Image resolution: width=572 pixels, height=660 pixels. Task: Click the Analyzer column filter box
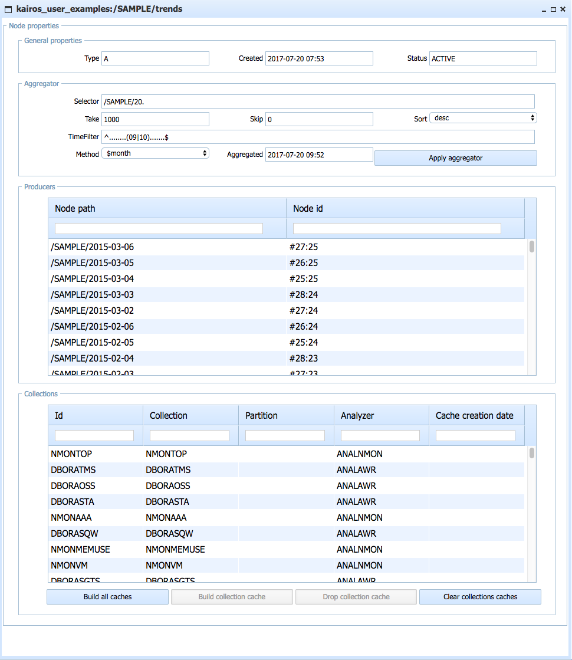(380, 436)
